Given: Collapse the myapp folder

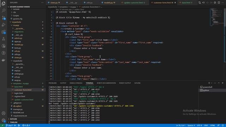Looking at the screenshot, I should (x=16, y=25).
